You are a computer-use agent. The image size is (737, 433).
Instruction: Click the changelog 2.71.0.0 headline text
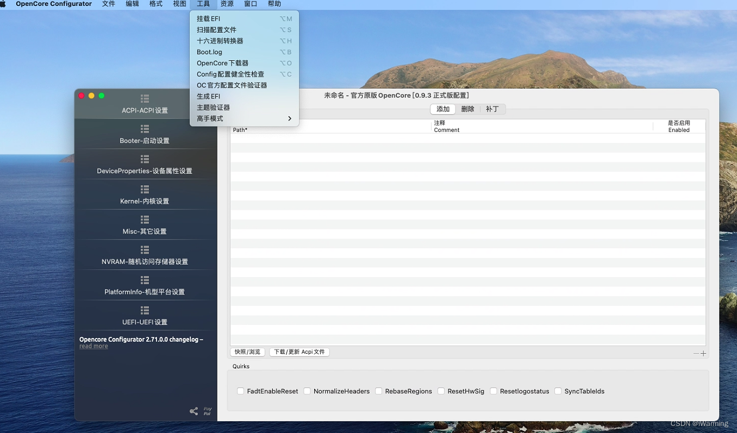tap(141, 340)
